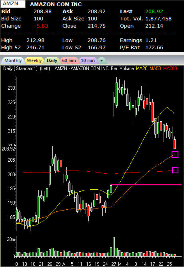
Task: Switch to the Weekly chart tab
Action: click(x=34, y=60)
